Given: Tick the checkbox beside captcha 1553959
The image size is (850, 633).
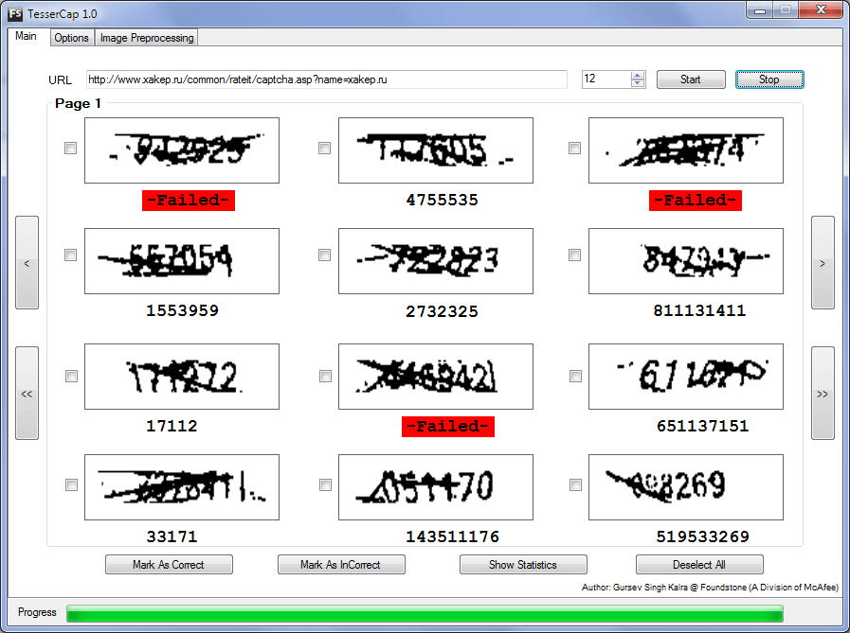Looking at the screenshot, I should click(71, 255).
